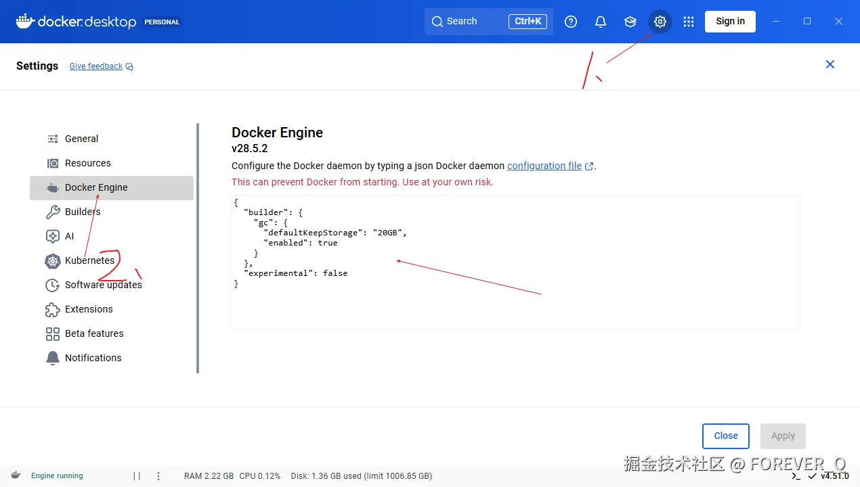Open the Help question mark icon
Image resolution: width=860 pixels, height=487 pixels.
click(x=571, y=22)
